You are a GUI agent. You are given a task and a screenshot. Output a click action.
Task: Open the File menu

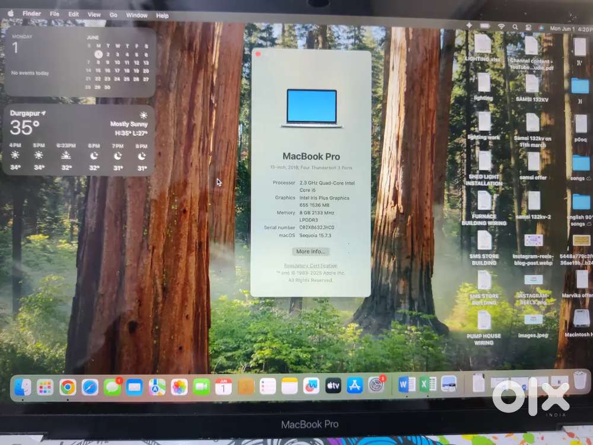tap(55, 14)
